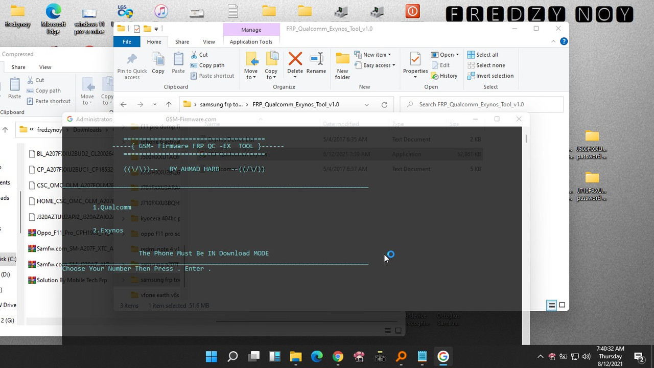Open the File menu tab
The height and width of the screenshot is (368, 654).
pos(127,42)
